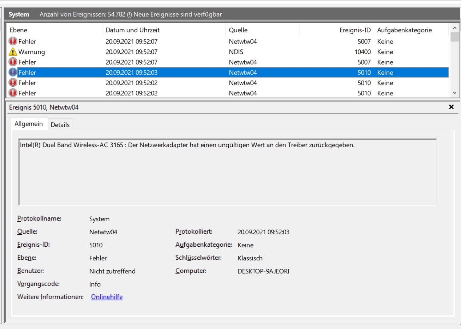This screenshot has width=461, height=329.
Task: Click the 'Ereignis 5010, Netwtw04' pane title
Action: [44, 107]
